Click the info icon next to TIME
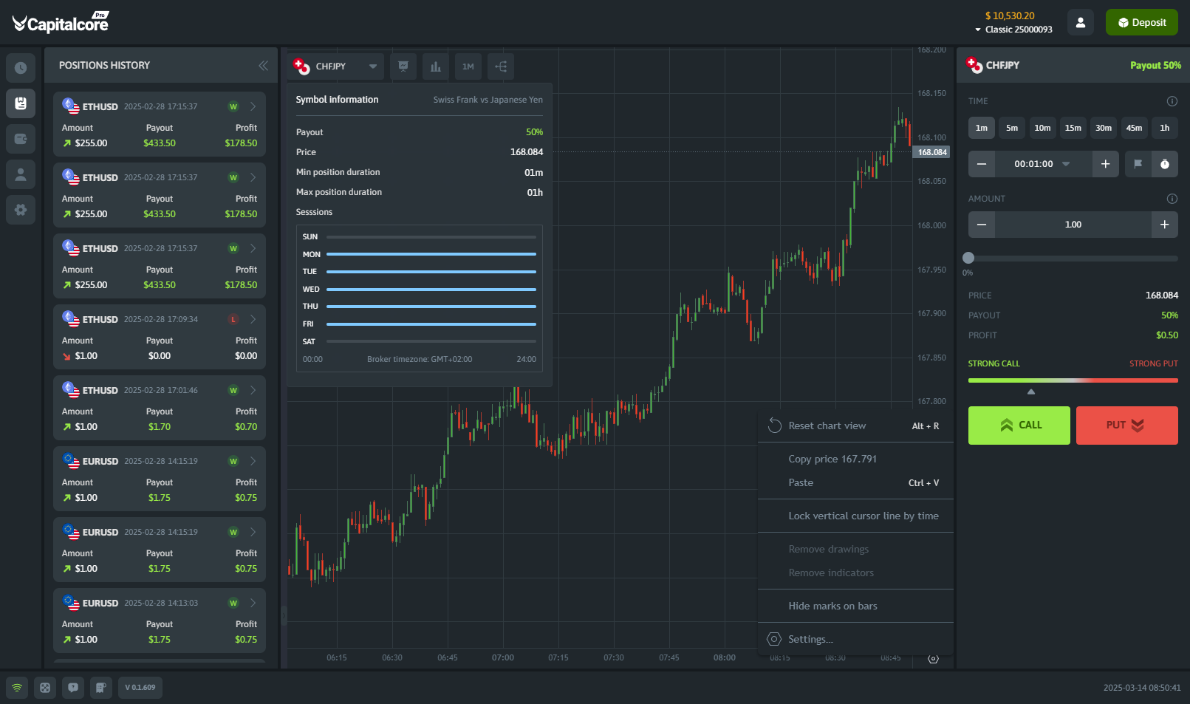 [1172, 101]
